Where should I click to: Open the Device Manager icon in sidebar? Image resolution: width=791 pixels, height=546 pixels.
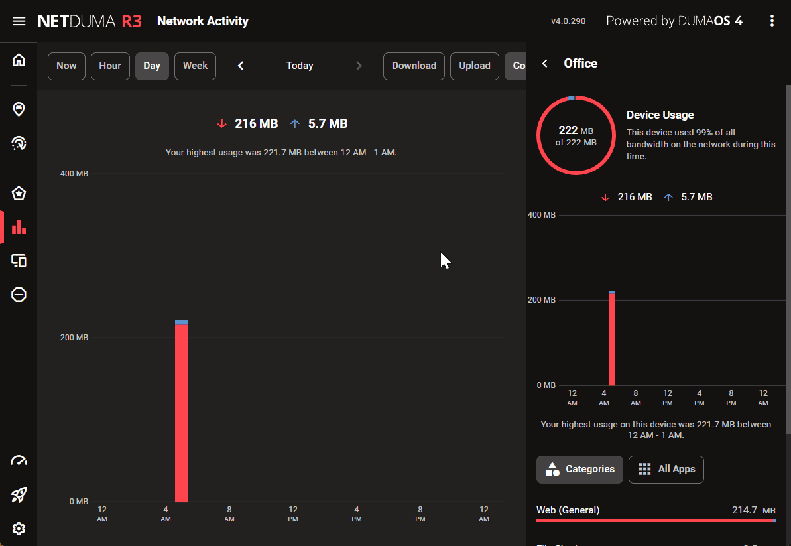(19, 261)
